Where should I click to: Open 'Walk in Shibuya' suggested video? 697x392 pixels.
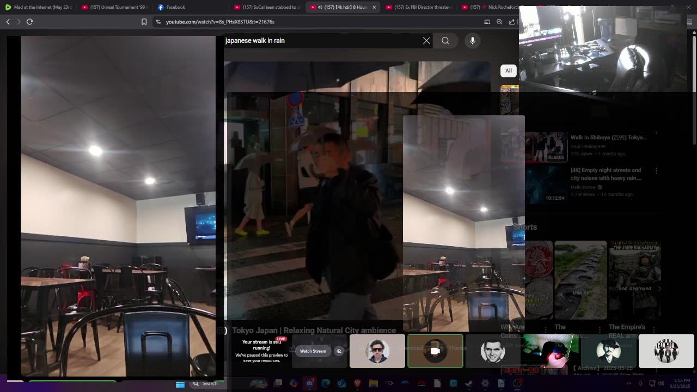608,138
